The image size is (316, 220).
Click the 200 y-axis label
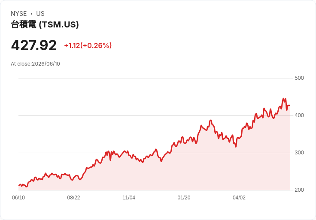click(299, 190)
